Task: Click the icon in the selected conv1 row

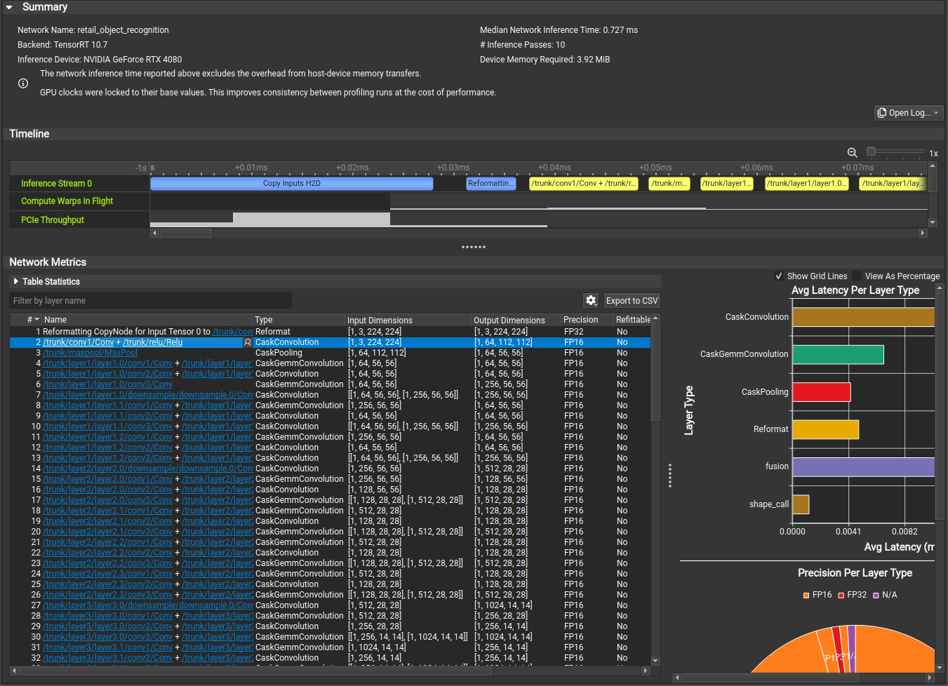Action: pyautogui.click(x=247, y=342)
